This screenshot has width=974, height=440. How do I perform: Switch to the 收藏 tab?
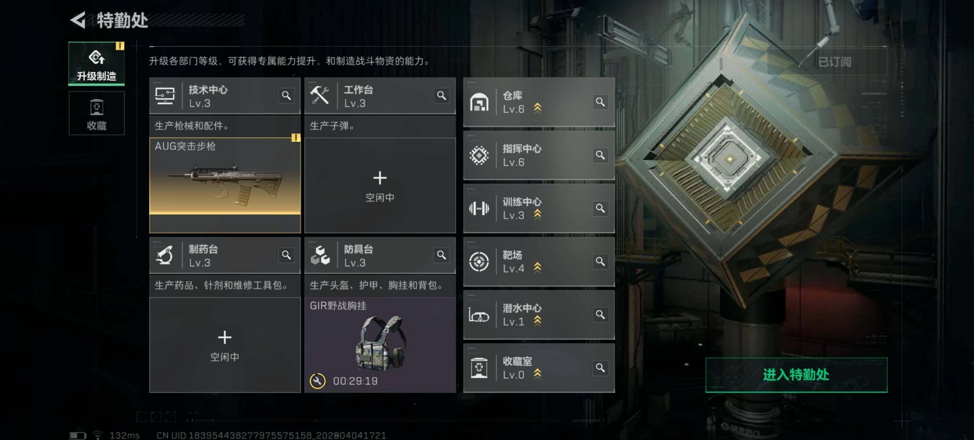(x=97, y=113)
